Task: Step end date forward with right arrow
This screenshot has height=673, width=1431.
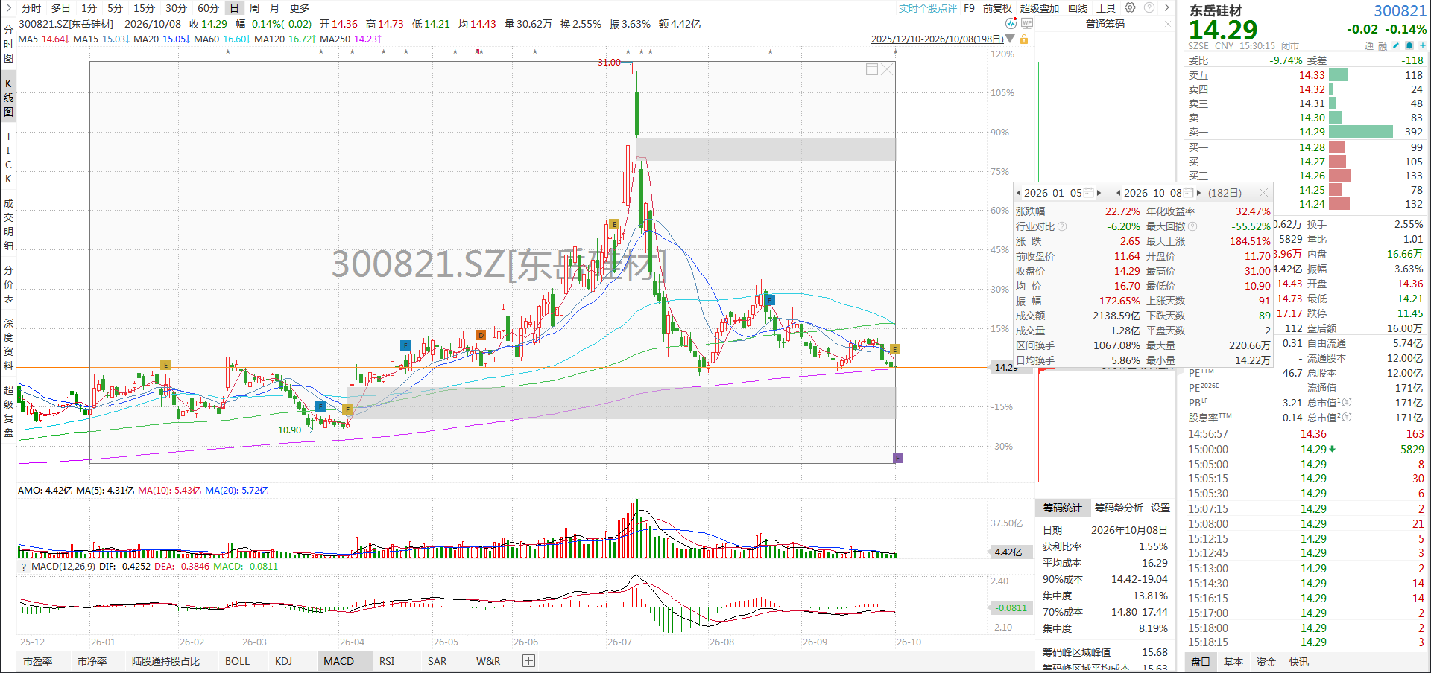Action: click(x=1198, y=193)
